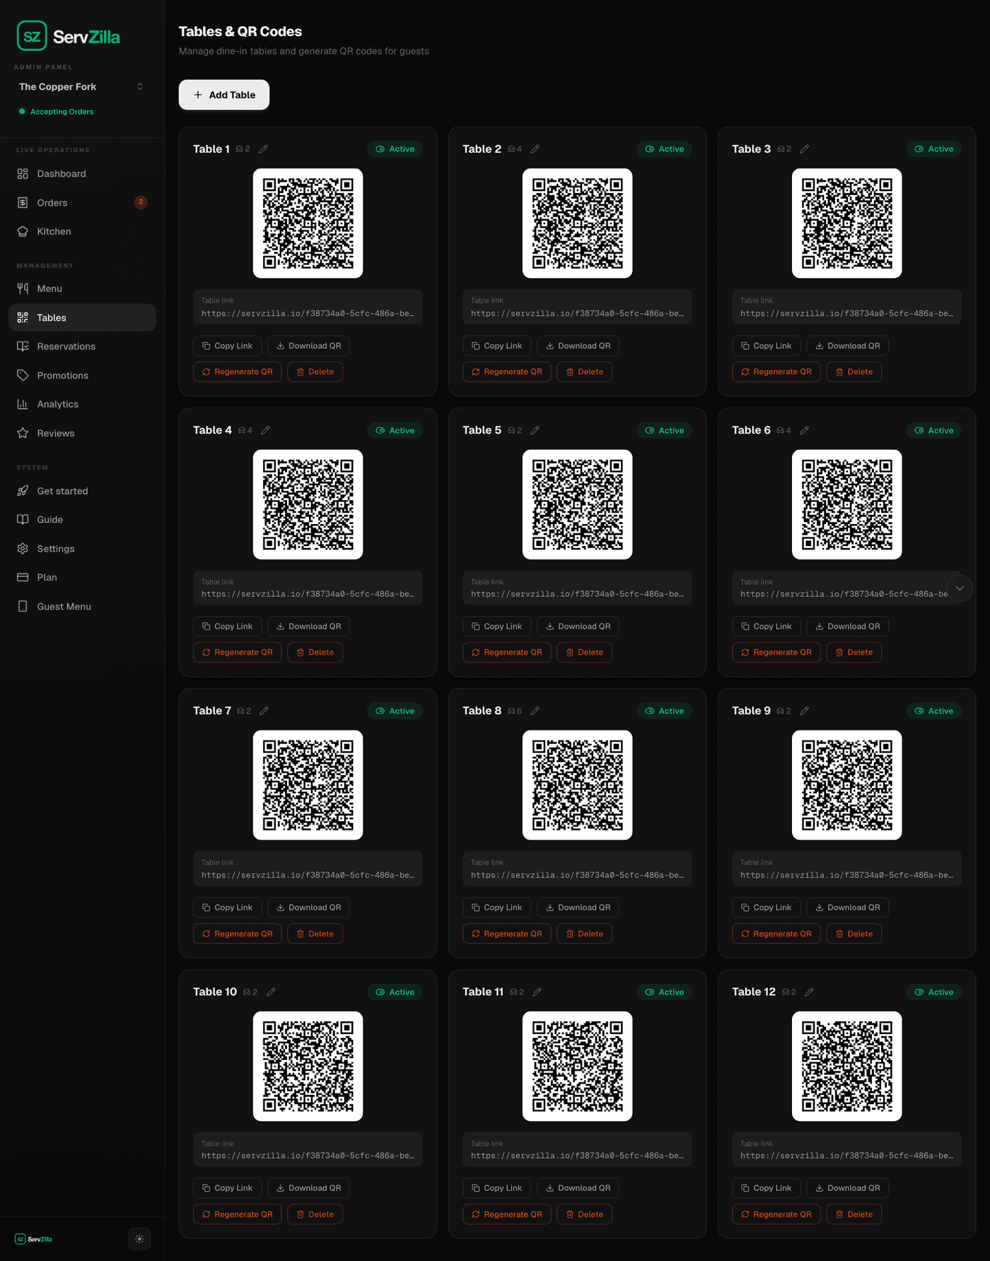Go to Orders in sidebar

click(x=82, y=202)
